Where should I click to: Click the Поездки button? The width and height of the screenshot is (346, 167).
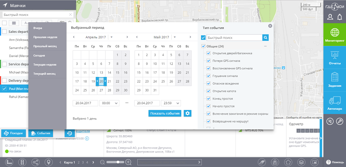coord(14,133)
